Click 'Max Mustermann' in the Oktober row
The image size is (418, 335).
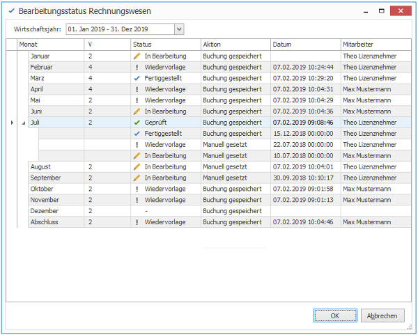(367, 189)
